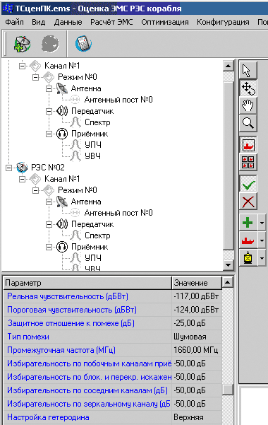Click the Антенна dish icon under РЭС №02
Image resolution: width=268 pixels, height=425 pixels.
pyautogui.click(x=62, y=202)
